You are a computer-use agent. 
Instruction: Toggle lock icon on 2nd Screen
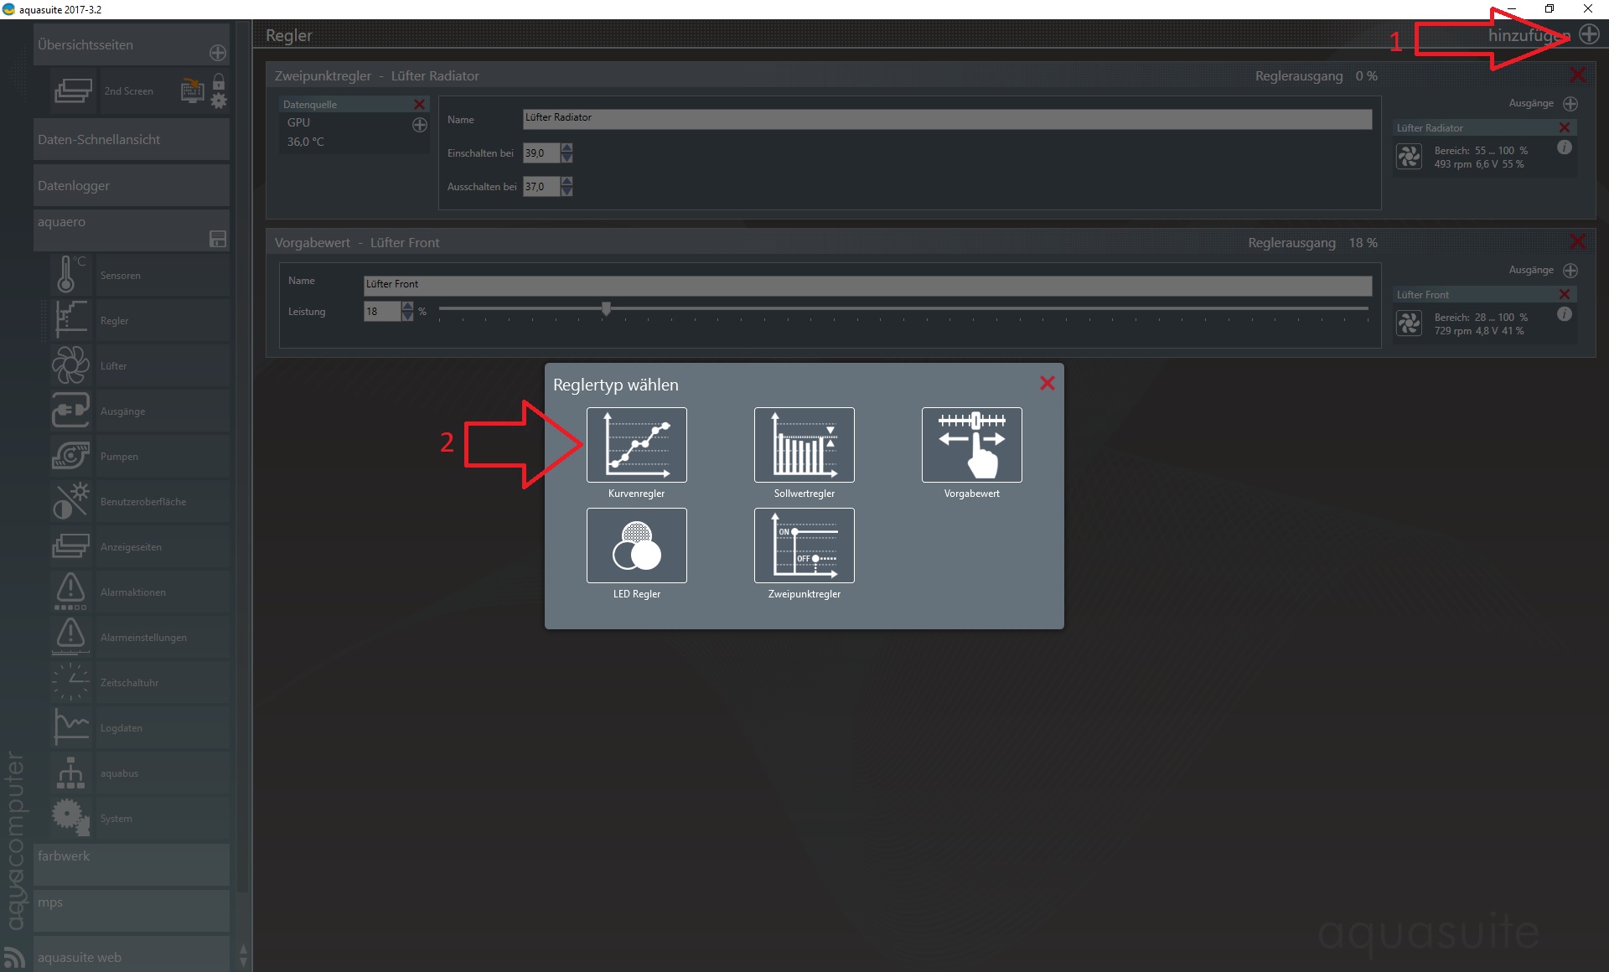(219, 82)
